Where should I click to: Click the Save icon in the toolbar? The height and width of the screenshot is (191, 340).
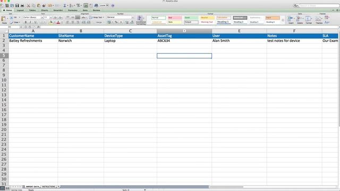(17, 5)
